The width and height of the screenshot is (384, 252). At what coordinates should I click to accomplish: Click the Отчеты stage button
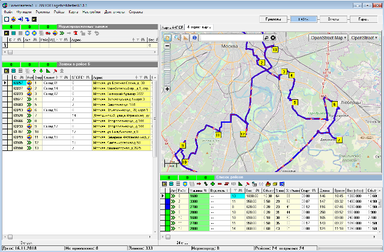(334, 19)
